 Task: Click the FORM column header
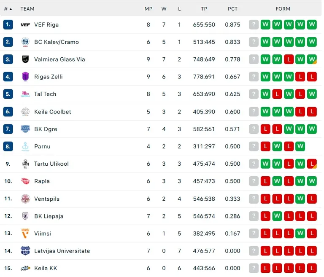tap(283, 9)
